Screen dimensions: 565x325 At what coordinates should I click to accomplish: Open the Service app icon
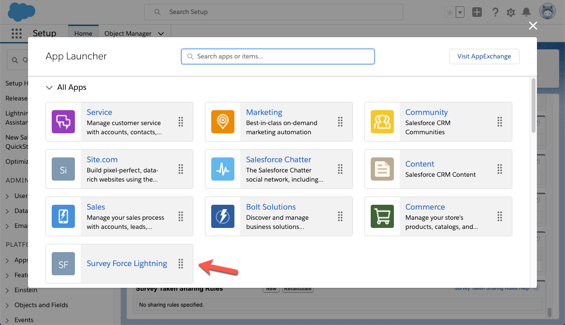click(x=63, y=122)
